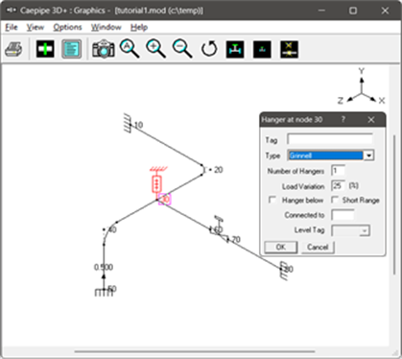Click the Zoom In magnifier icon
The image size is (402, 359).
[x=155, y=49]
